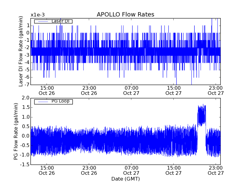Select 15:00 Oct 26 tick under top plot
245x183 pixels.
(47, 90)
